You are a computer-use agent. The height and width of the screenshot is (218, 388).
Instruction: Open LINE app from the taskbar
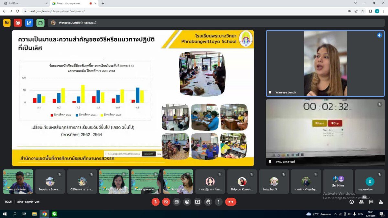click(x=54, y=214)
